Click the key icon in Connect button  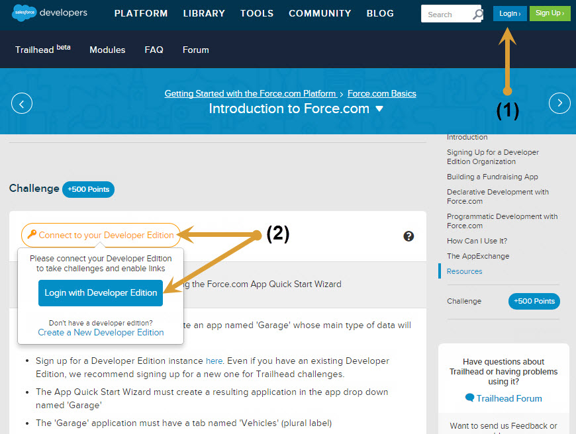coord(32,234)
